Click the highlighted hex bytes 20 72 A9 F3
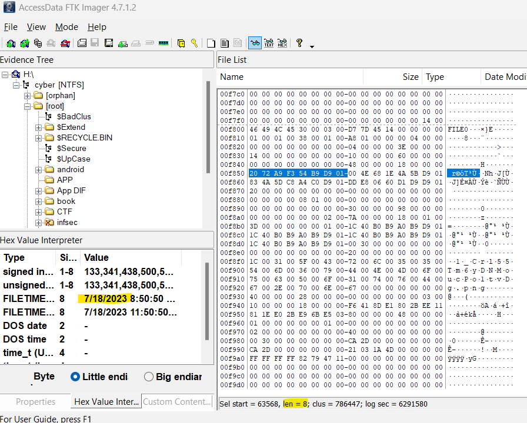 (x=272, y=173)
